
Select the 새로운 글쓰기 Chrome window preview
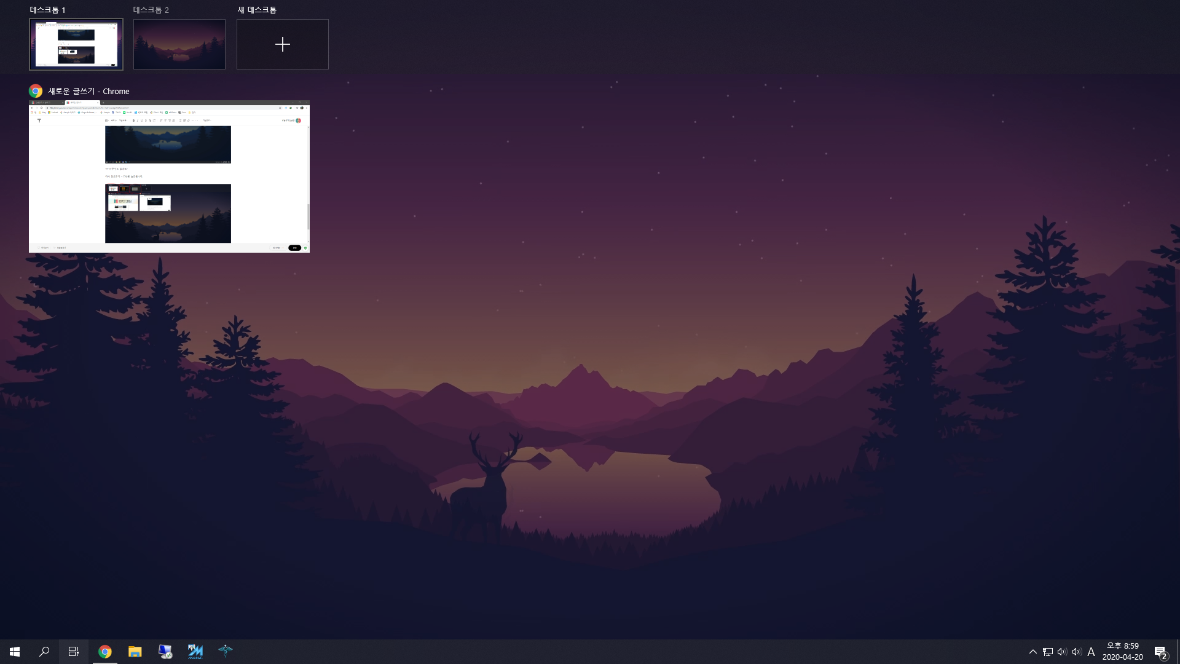coord(169,176)
